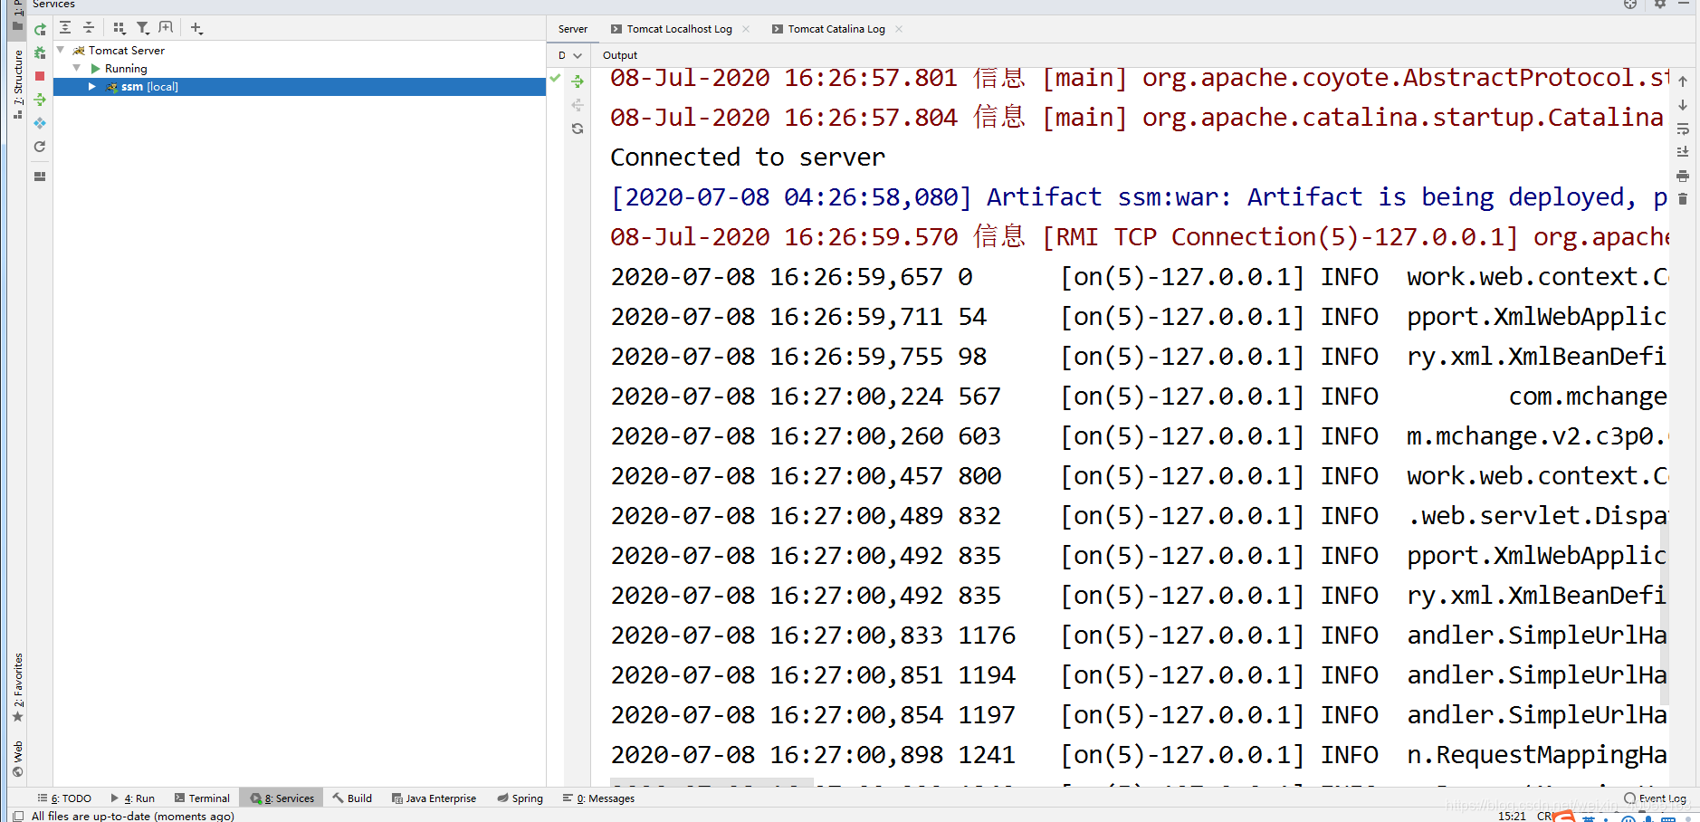The image size is (1700, 822).
Task: Open the Filter options funnel icon
Action: click(x=143, y=28)
